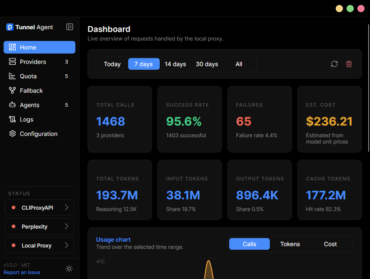Click the Failure rate 4.4% text
Image resolution: width=370 pixels, height=279 pixels.
point(256,135)
